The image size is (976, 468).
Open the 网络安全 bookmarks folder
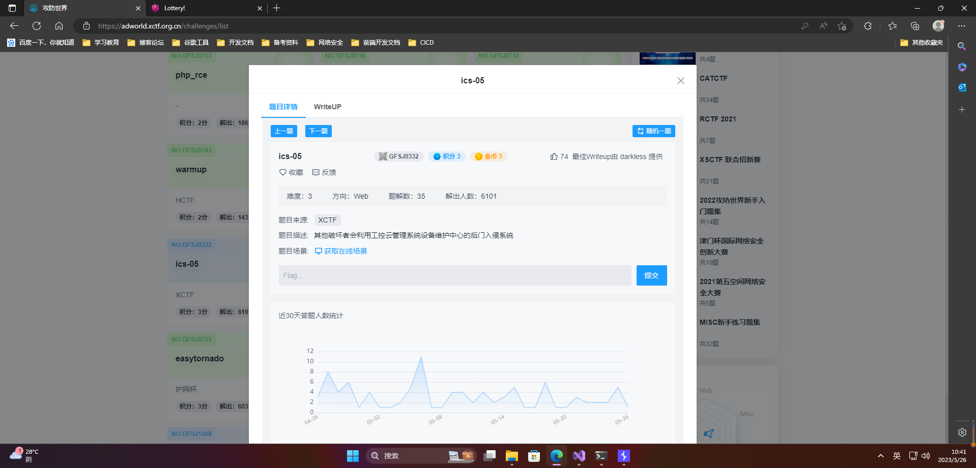point(325,42)
